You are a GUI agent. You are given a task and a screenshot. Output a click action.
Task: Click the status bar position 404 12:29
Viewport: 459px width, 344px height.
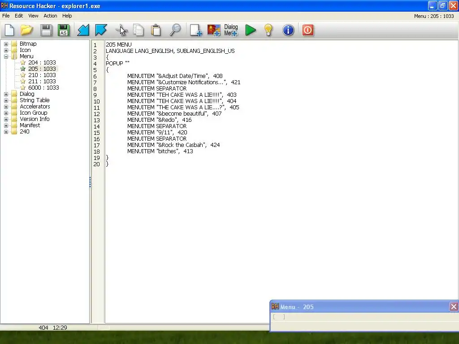coord(53,327)
